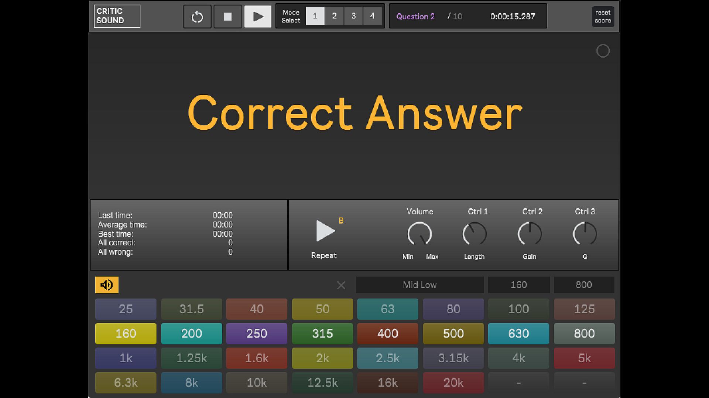This screenshot has width=709, height=398.
Task: Select Mode 2
Action: click(334, 16)
